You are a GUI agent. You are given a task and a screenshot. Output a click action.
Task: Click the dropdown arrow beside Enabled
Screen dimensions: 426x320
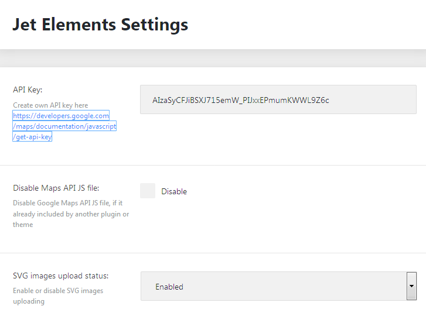tap(411, 286)
